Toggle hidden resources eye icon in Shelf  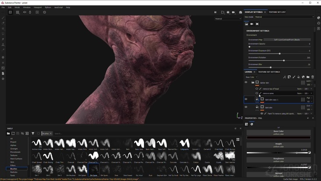[22, 134]
